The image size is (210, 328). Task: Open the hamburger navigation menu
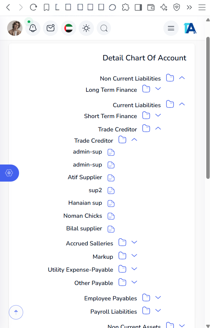[x=171, y=28]
